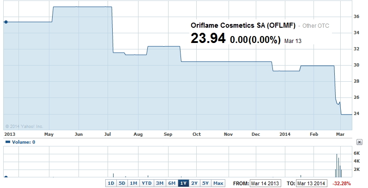Image resolution: width=368 pixels, height=188 pixels.
Task: Click the 28 price axis label
Action: pos(356,81)
